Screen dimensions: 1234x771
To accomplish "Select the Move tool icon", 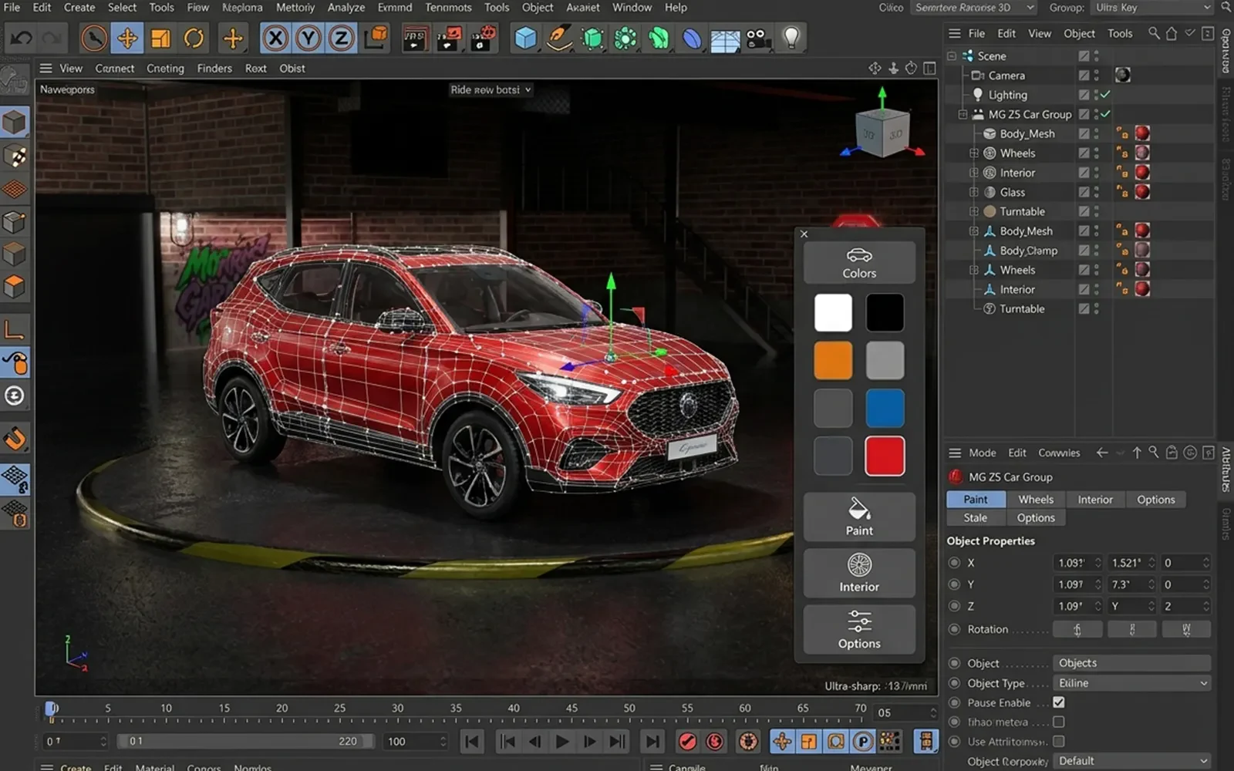I will [127, 37].
